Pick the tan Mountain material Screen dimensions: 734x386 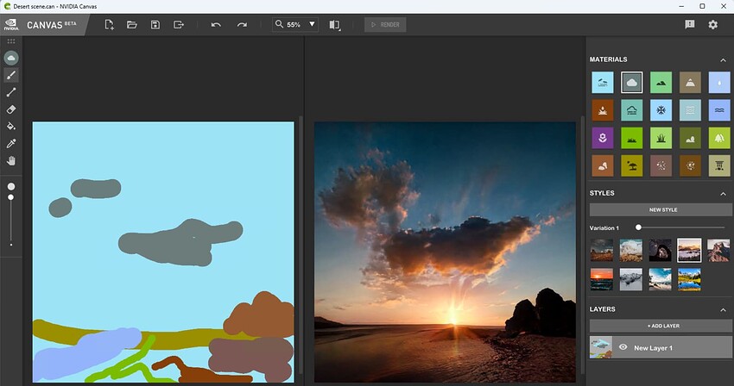coord(690,83)
